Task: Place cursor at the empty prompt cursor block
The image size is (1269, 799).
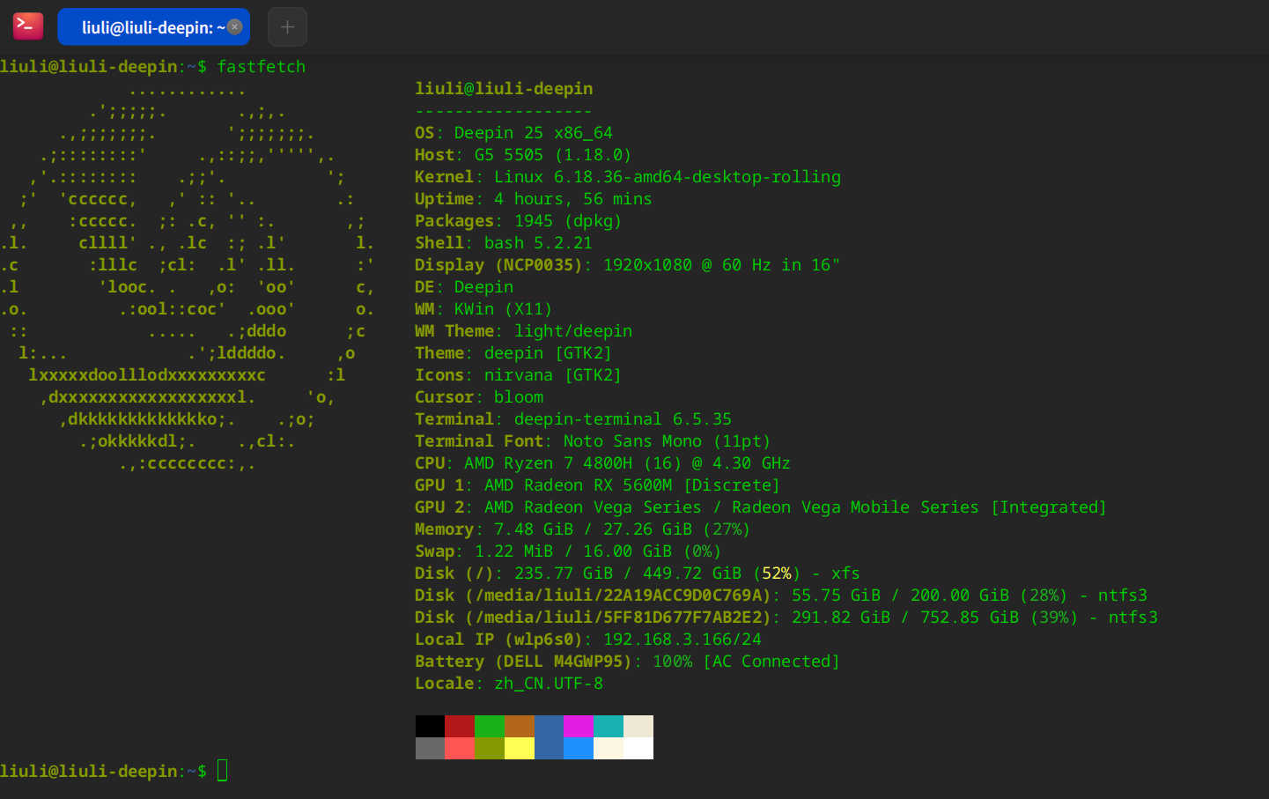Action: tap(223, 771)
